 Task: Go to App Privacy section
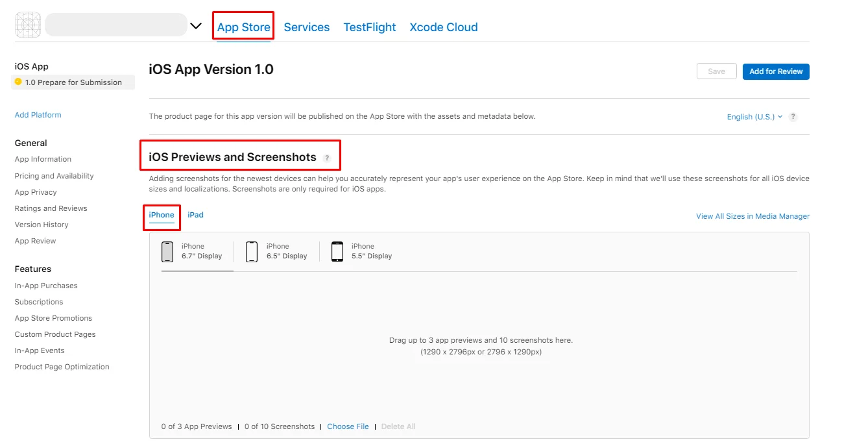point(36,192)
